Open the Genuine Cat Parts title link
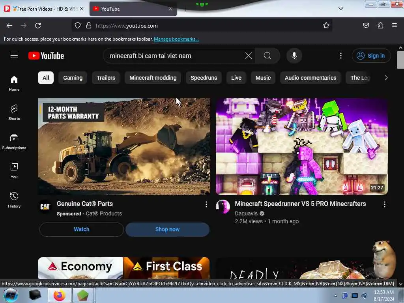The height and width of the screenshot is (303, 404). (x=85, y=204)
